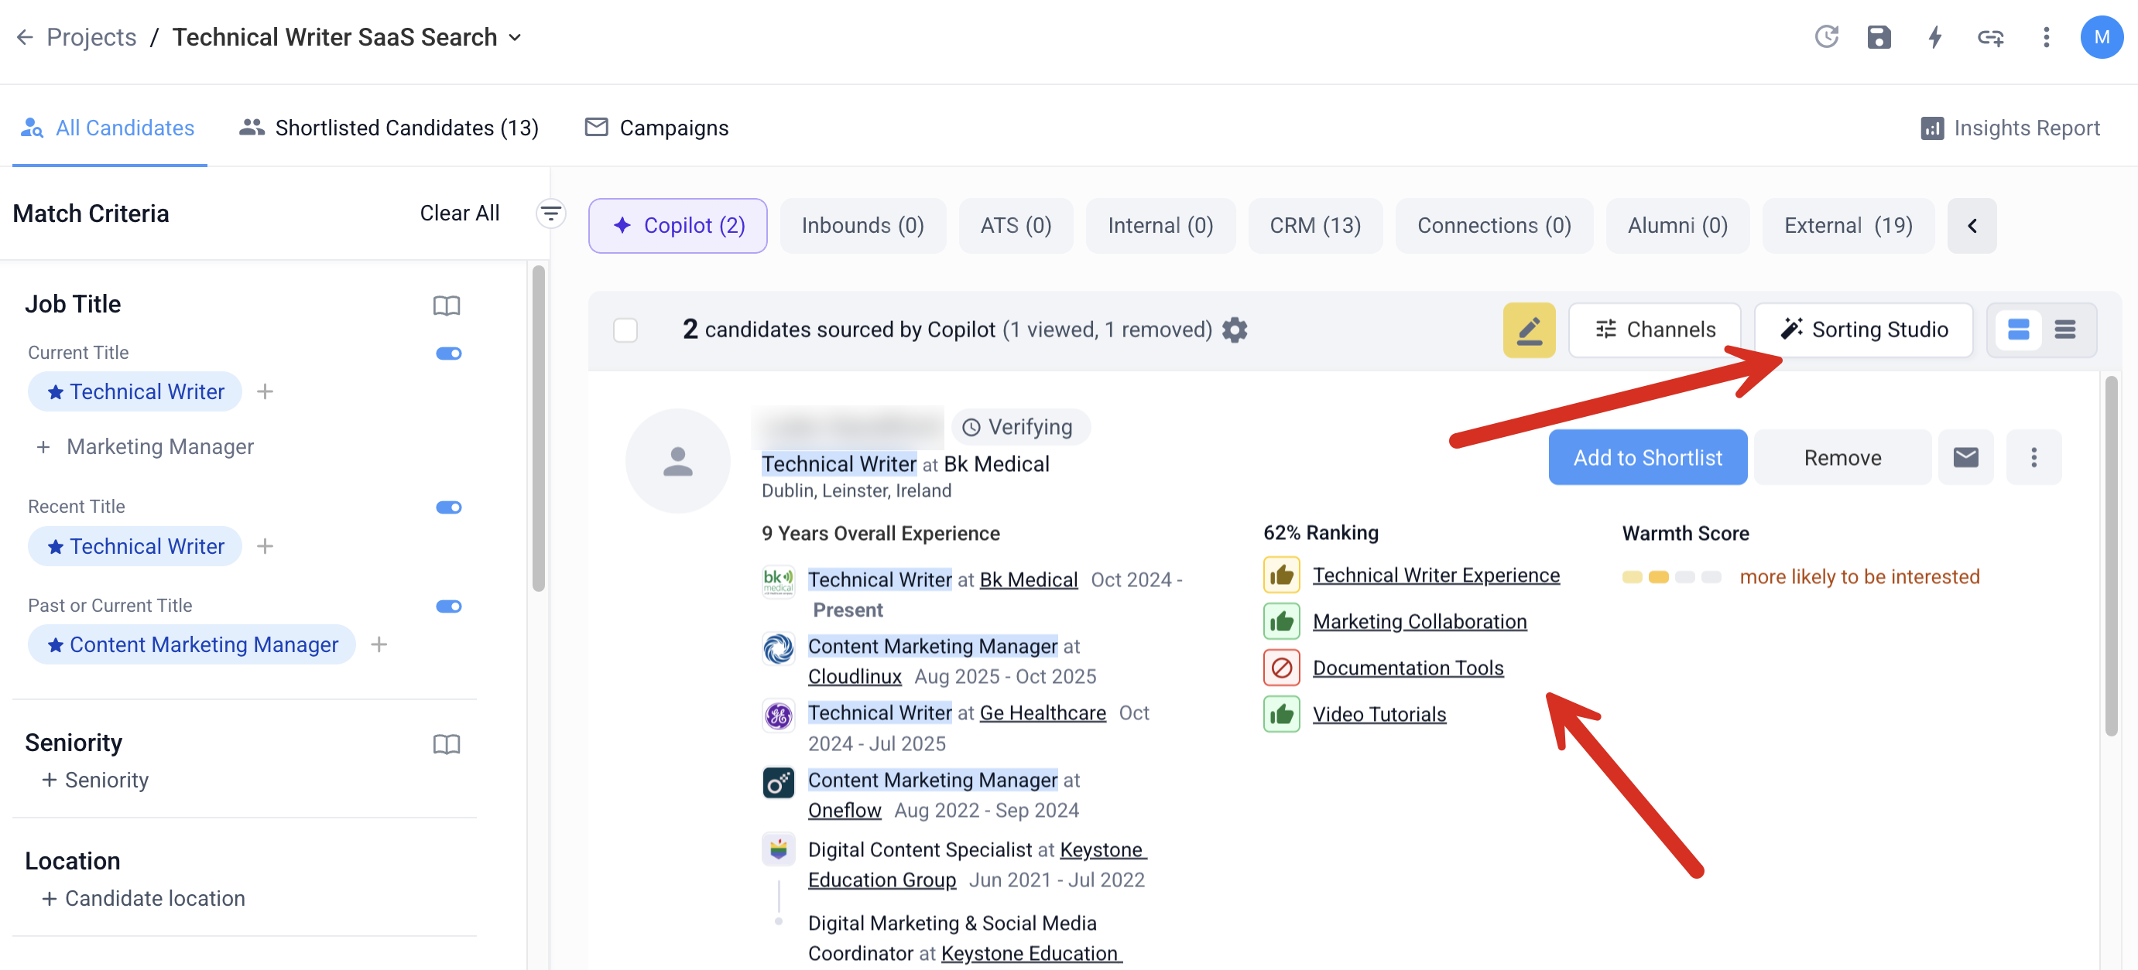Screen dimensions: 2138x970
Task: Open Shortlisted Candidates (13) tab
Action: coord(389,128)
